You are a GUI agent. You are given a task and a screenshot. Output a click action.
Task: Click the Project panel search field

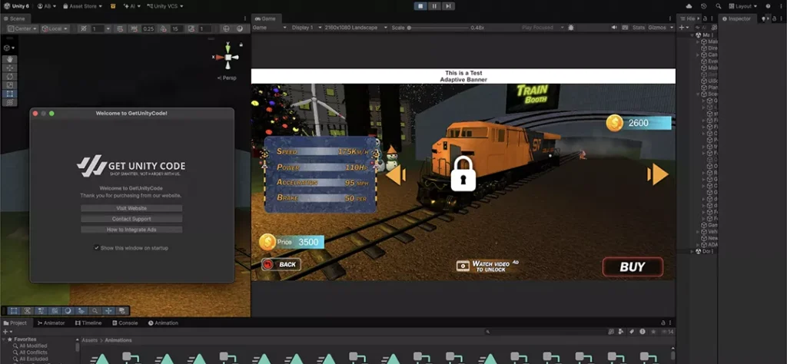[x=545, y=332]
